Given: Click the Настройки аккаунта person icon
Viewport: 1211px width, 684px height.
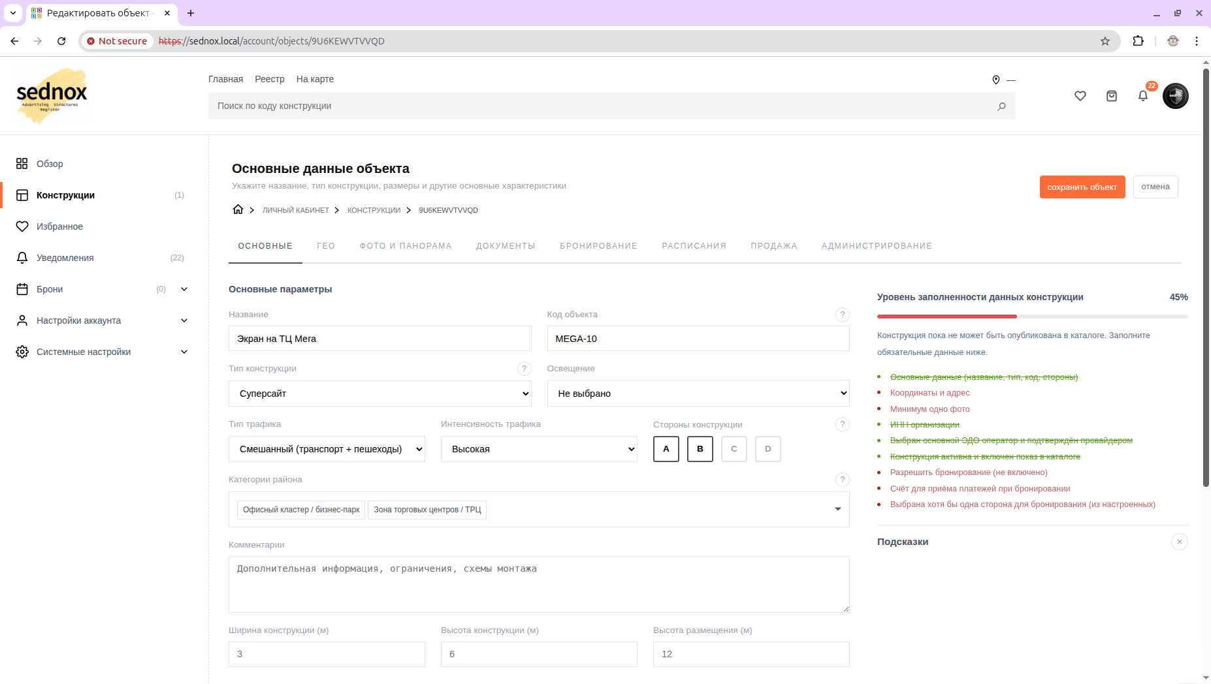Looking at the screenshot, I should tap(22, 320).
